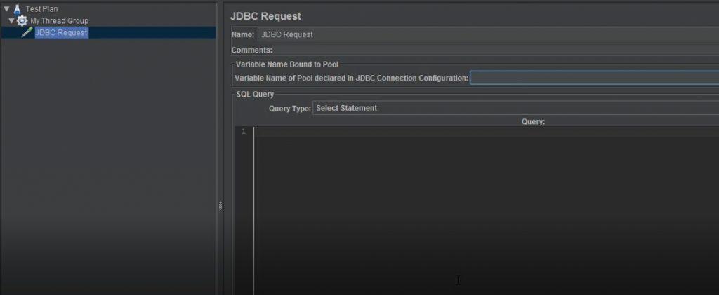Select Test Plan in the tree
The height and width of the screenshot is (295, 719).
tap(41, 8)
